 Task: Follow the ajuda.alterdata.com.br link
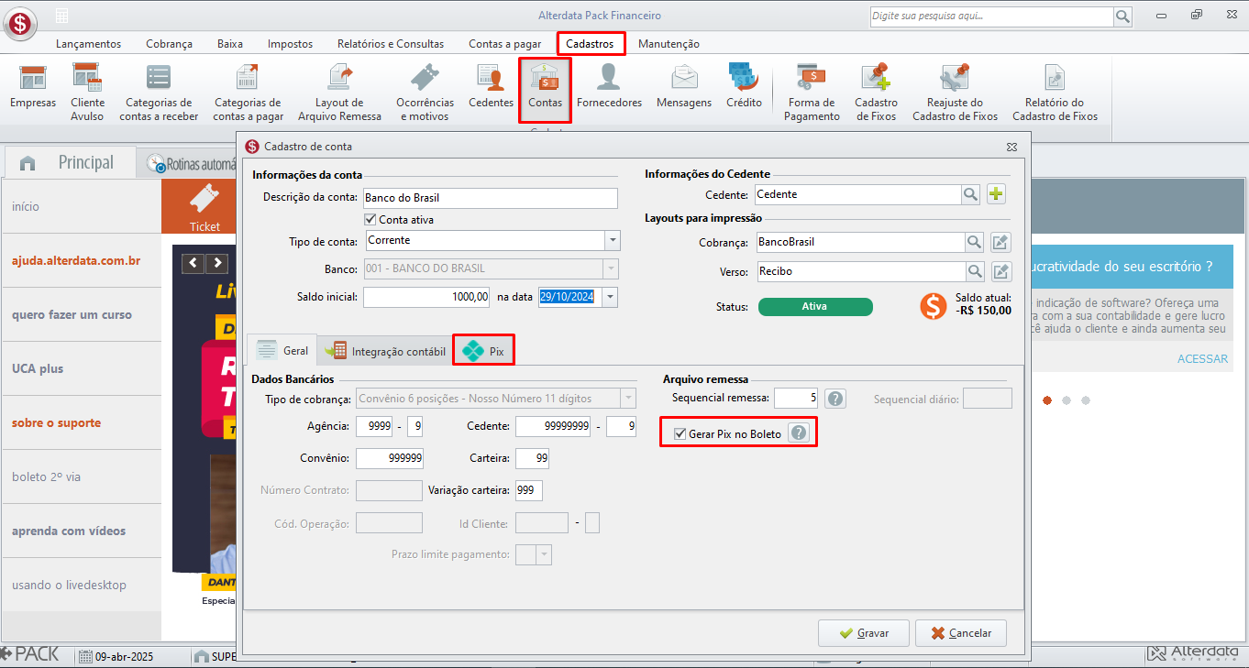(76, 260)
